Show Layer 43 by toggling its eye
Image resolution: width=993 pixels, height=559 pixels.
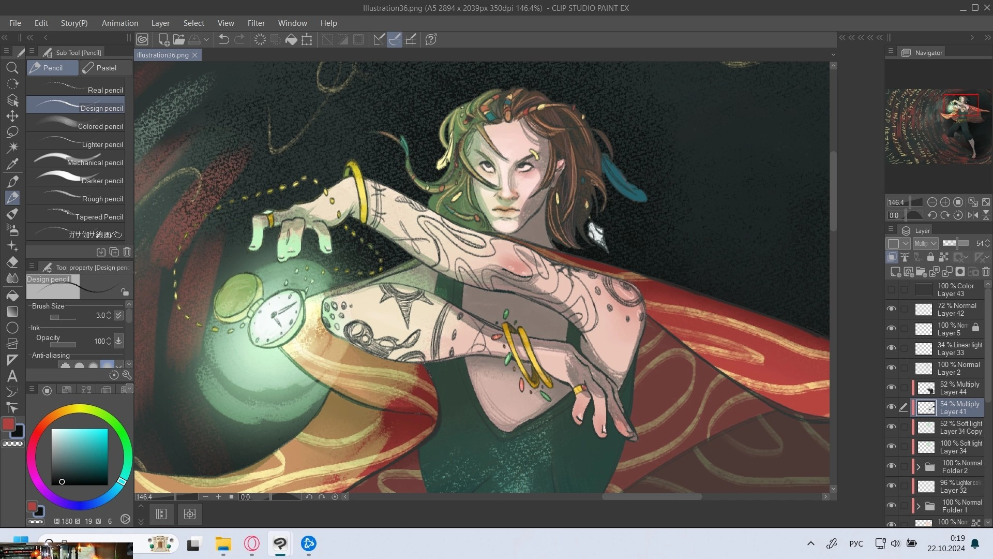(891, 289)
